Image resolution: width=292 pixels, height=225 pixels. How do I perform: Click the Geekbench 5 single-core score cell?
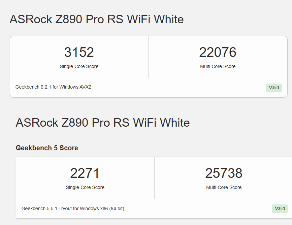[85, 178]
